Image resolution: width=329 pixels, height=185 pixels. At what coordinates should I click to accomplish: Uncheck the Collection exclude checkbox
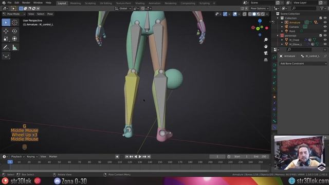[x=320, y=18]
